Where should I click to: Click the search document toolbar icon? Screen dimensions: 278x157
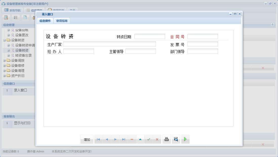(x=6, y=18)
